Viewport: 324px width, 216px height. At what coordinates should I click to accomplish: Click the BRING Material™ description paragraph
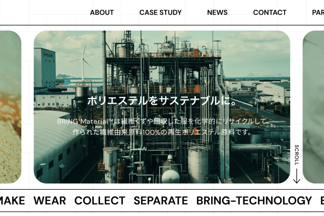[x=162, y=127]
